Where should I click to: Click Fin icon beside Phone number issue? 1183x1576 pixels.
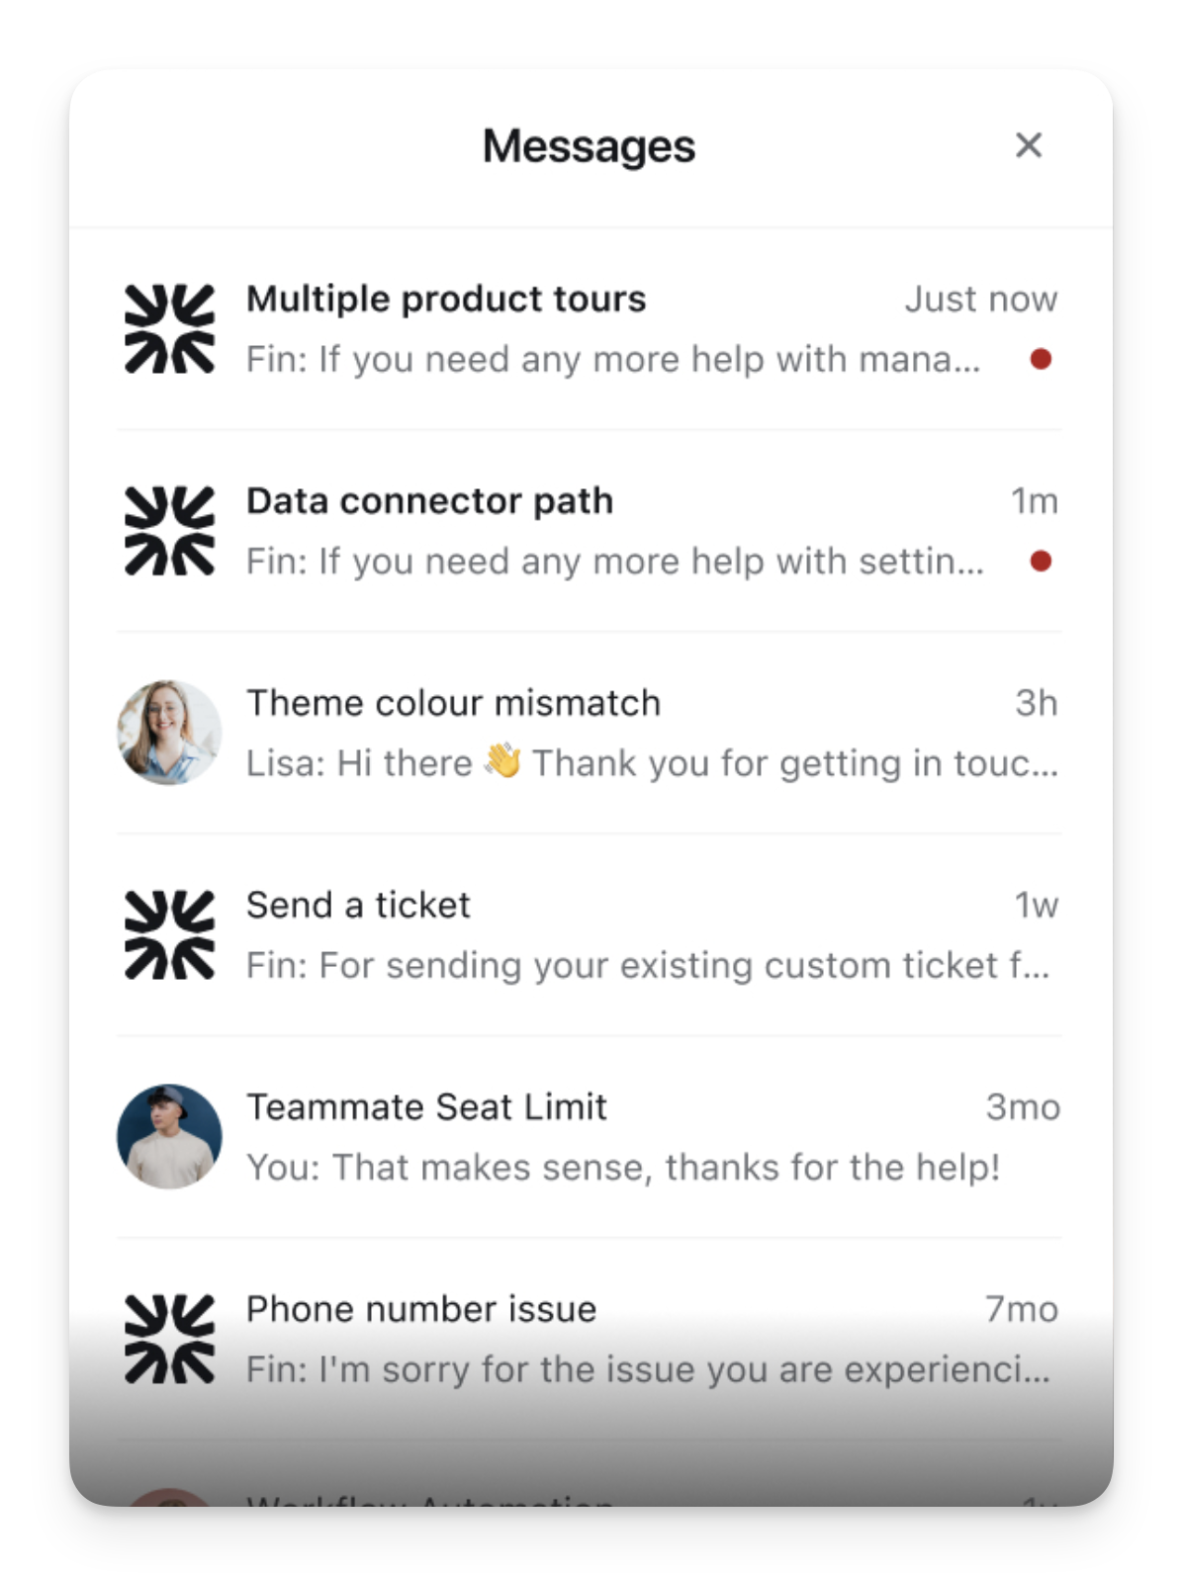pos(169,1339)
